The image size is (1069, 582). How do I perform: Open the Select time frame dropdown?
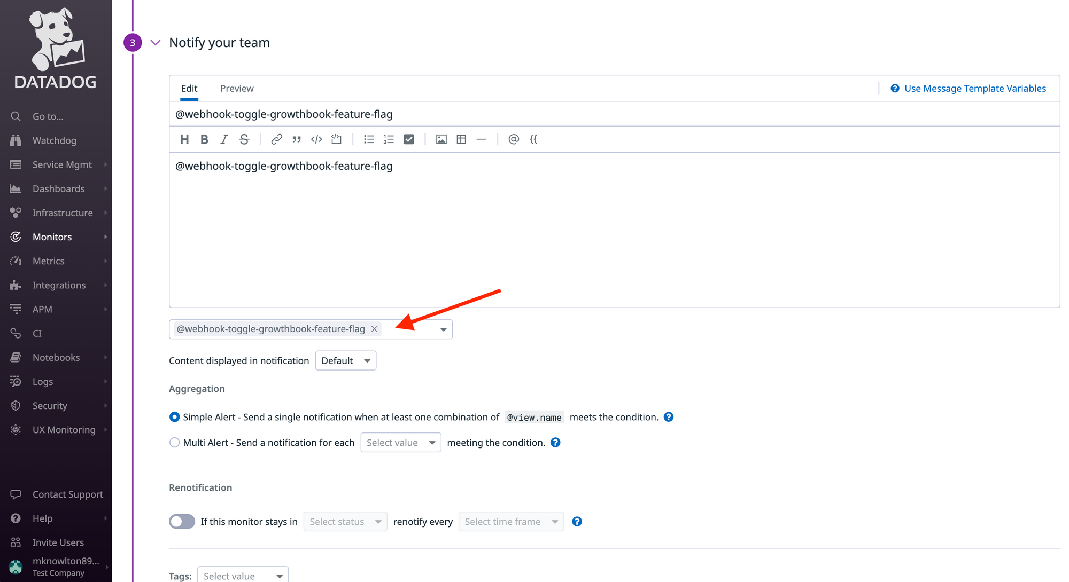(x=511, y=522)
